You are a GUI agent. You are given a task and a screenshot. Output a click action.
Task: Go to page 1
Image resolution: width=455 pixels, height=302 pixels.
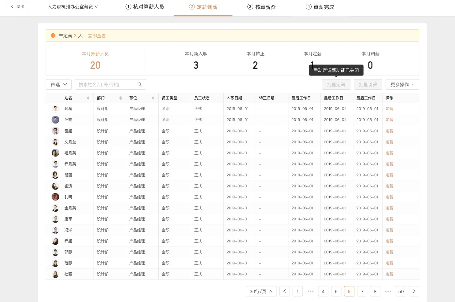point(298,291)
